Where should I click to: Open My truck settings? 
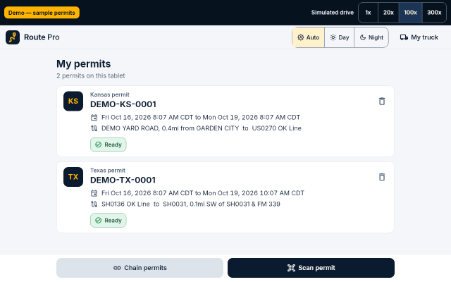point(419,37)
